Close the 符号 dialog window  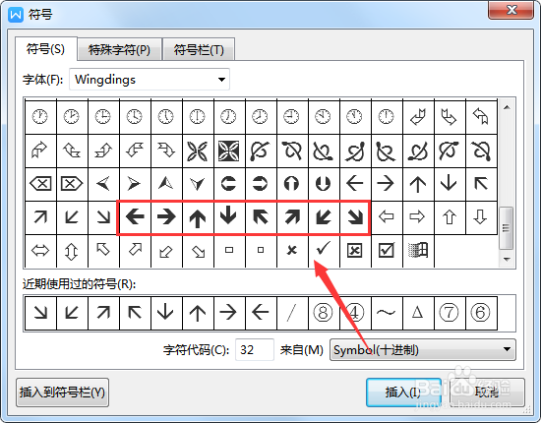pyautogui.click(x=511, y=10)
